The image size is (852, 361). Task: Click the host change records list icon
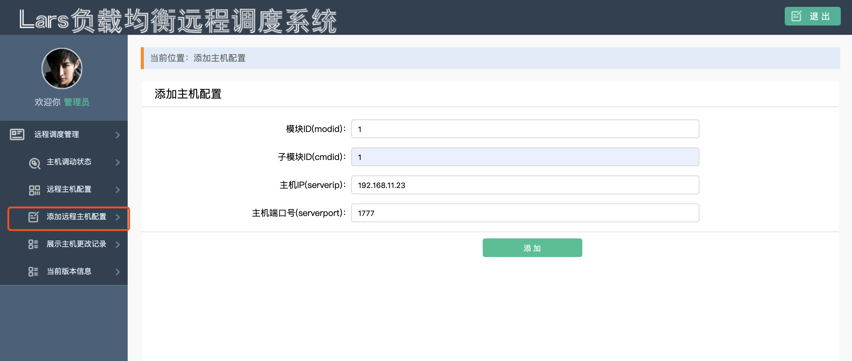coord(33,244)
